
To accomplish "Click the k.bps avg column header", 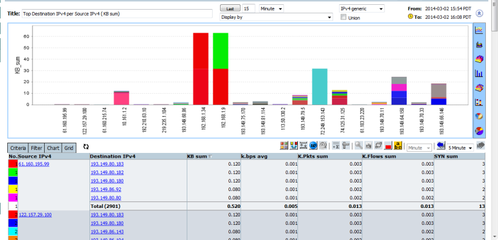I will click(269, 157).
